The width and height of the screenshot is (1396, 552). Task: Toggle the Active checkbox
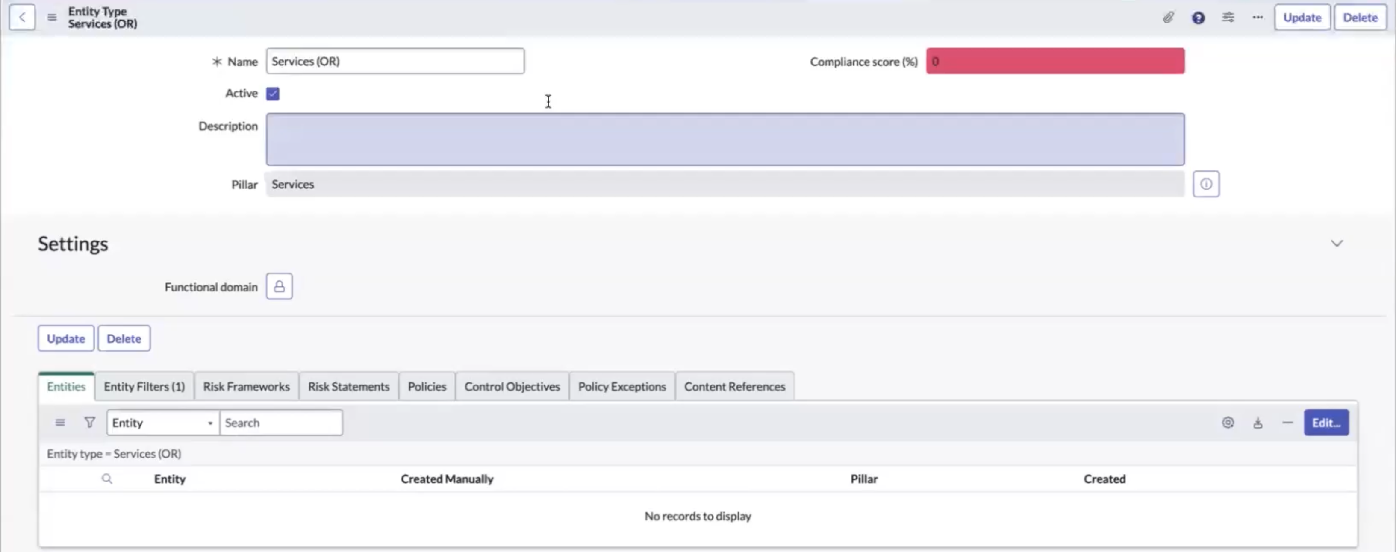point(273,94)
